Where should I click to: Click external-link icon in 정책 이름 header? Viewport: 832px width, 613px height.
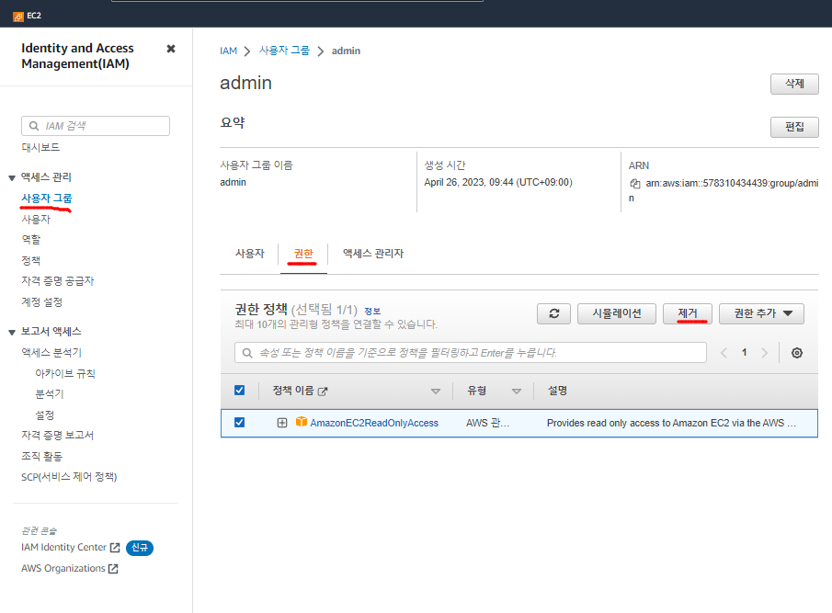(x=323, y=392)
